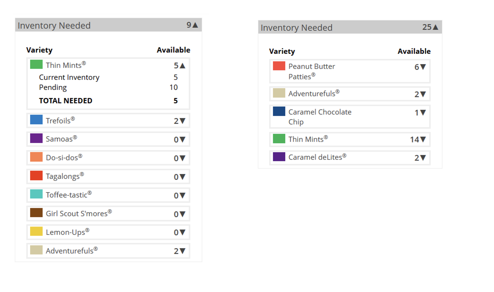This screenshot has width=494, height=292.
Task: Expand the Tagalongs row arrow
Action: click(x=183, y=177)
